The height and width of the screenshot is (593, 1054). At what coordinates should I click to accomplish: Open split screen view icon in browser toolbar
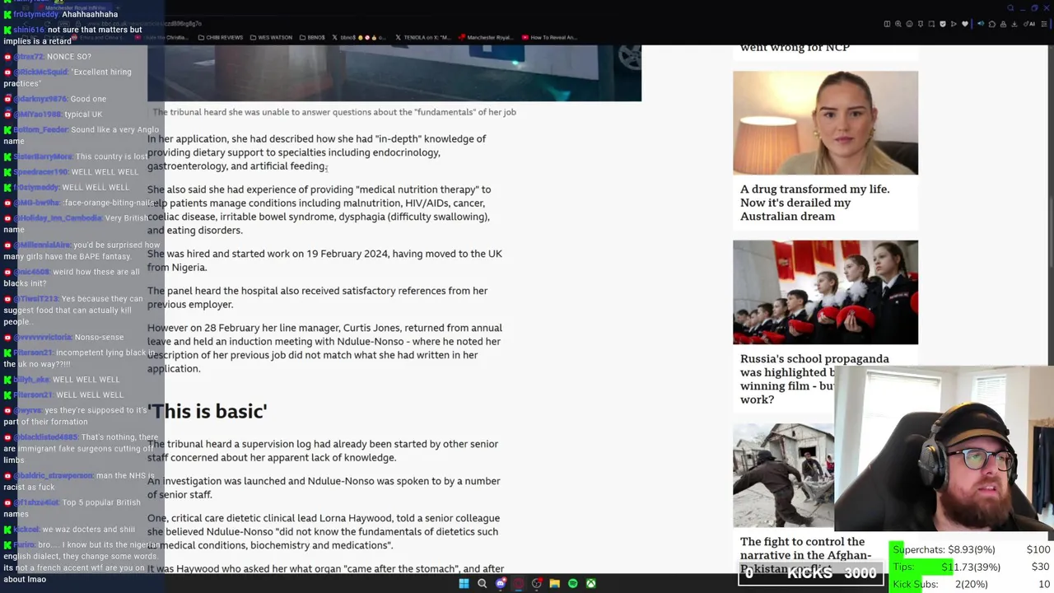(887, 24)
